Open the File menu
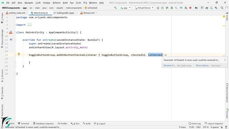This screenshot has width=229, height=129. (x=8, y=3)
